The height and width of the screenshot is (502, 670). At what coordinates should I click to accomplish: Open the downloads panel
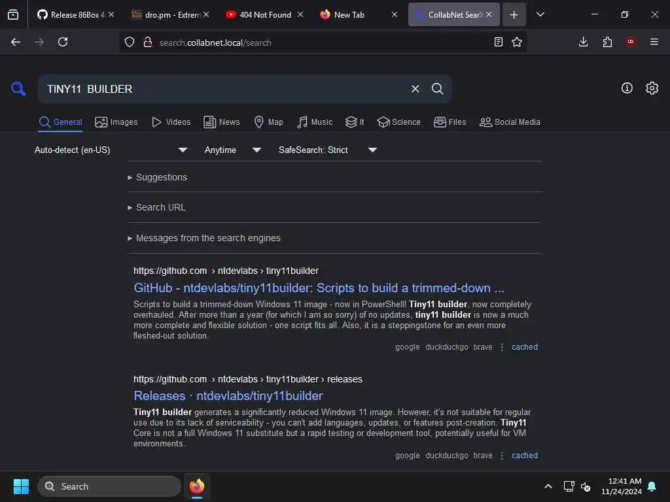click(x=583, y=42)
